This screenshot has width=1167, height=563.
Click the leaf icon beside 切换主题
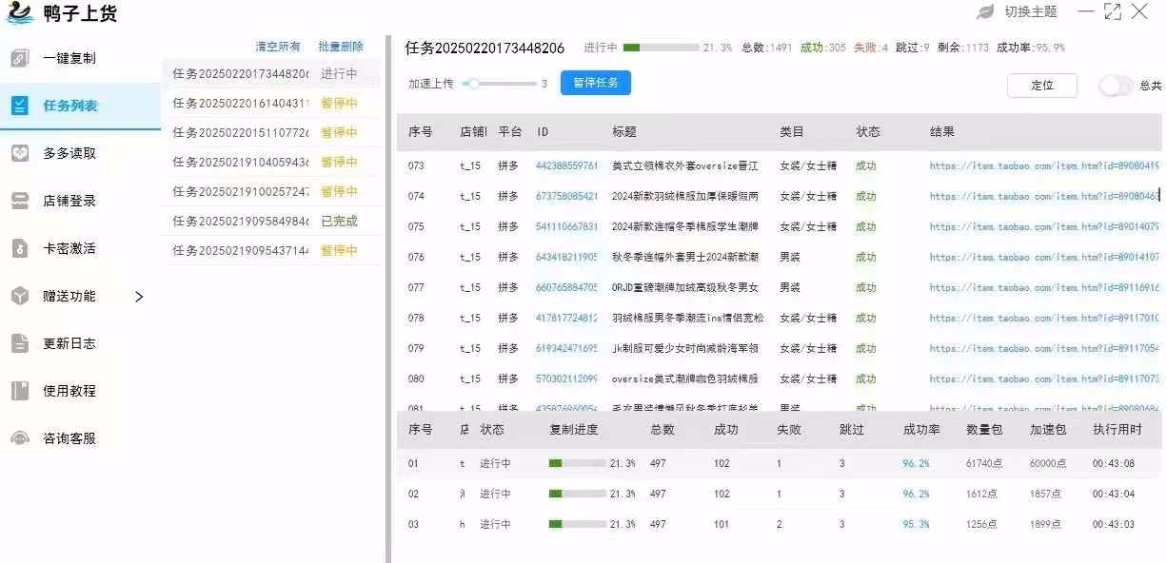(985, 12)
